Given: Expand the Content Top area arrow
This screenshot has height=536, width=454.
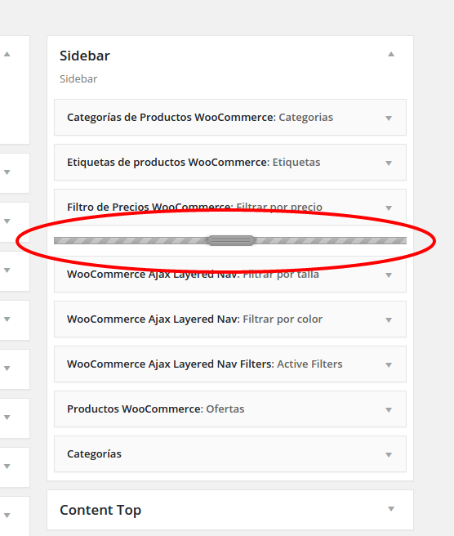Looking at the screenshot, I should point(391,509).
